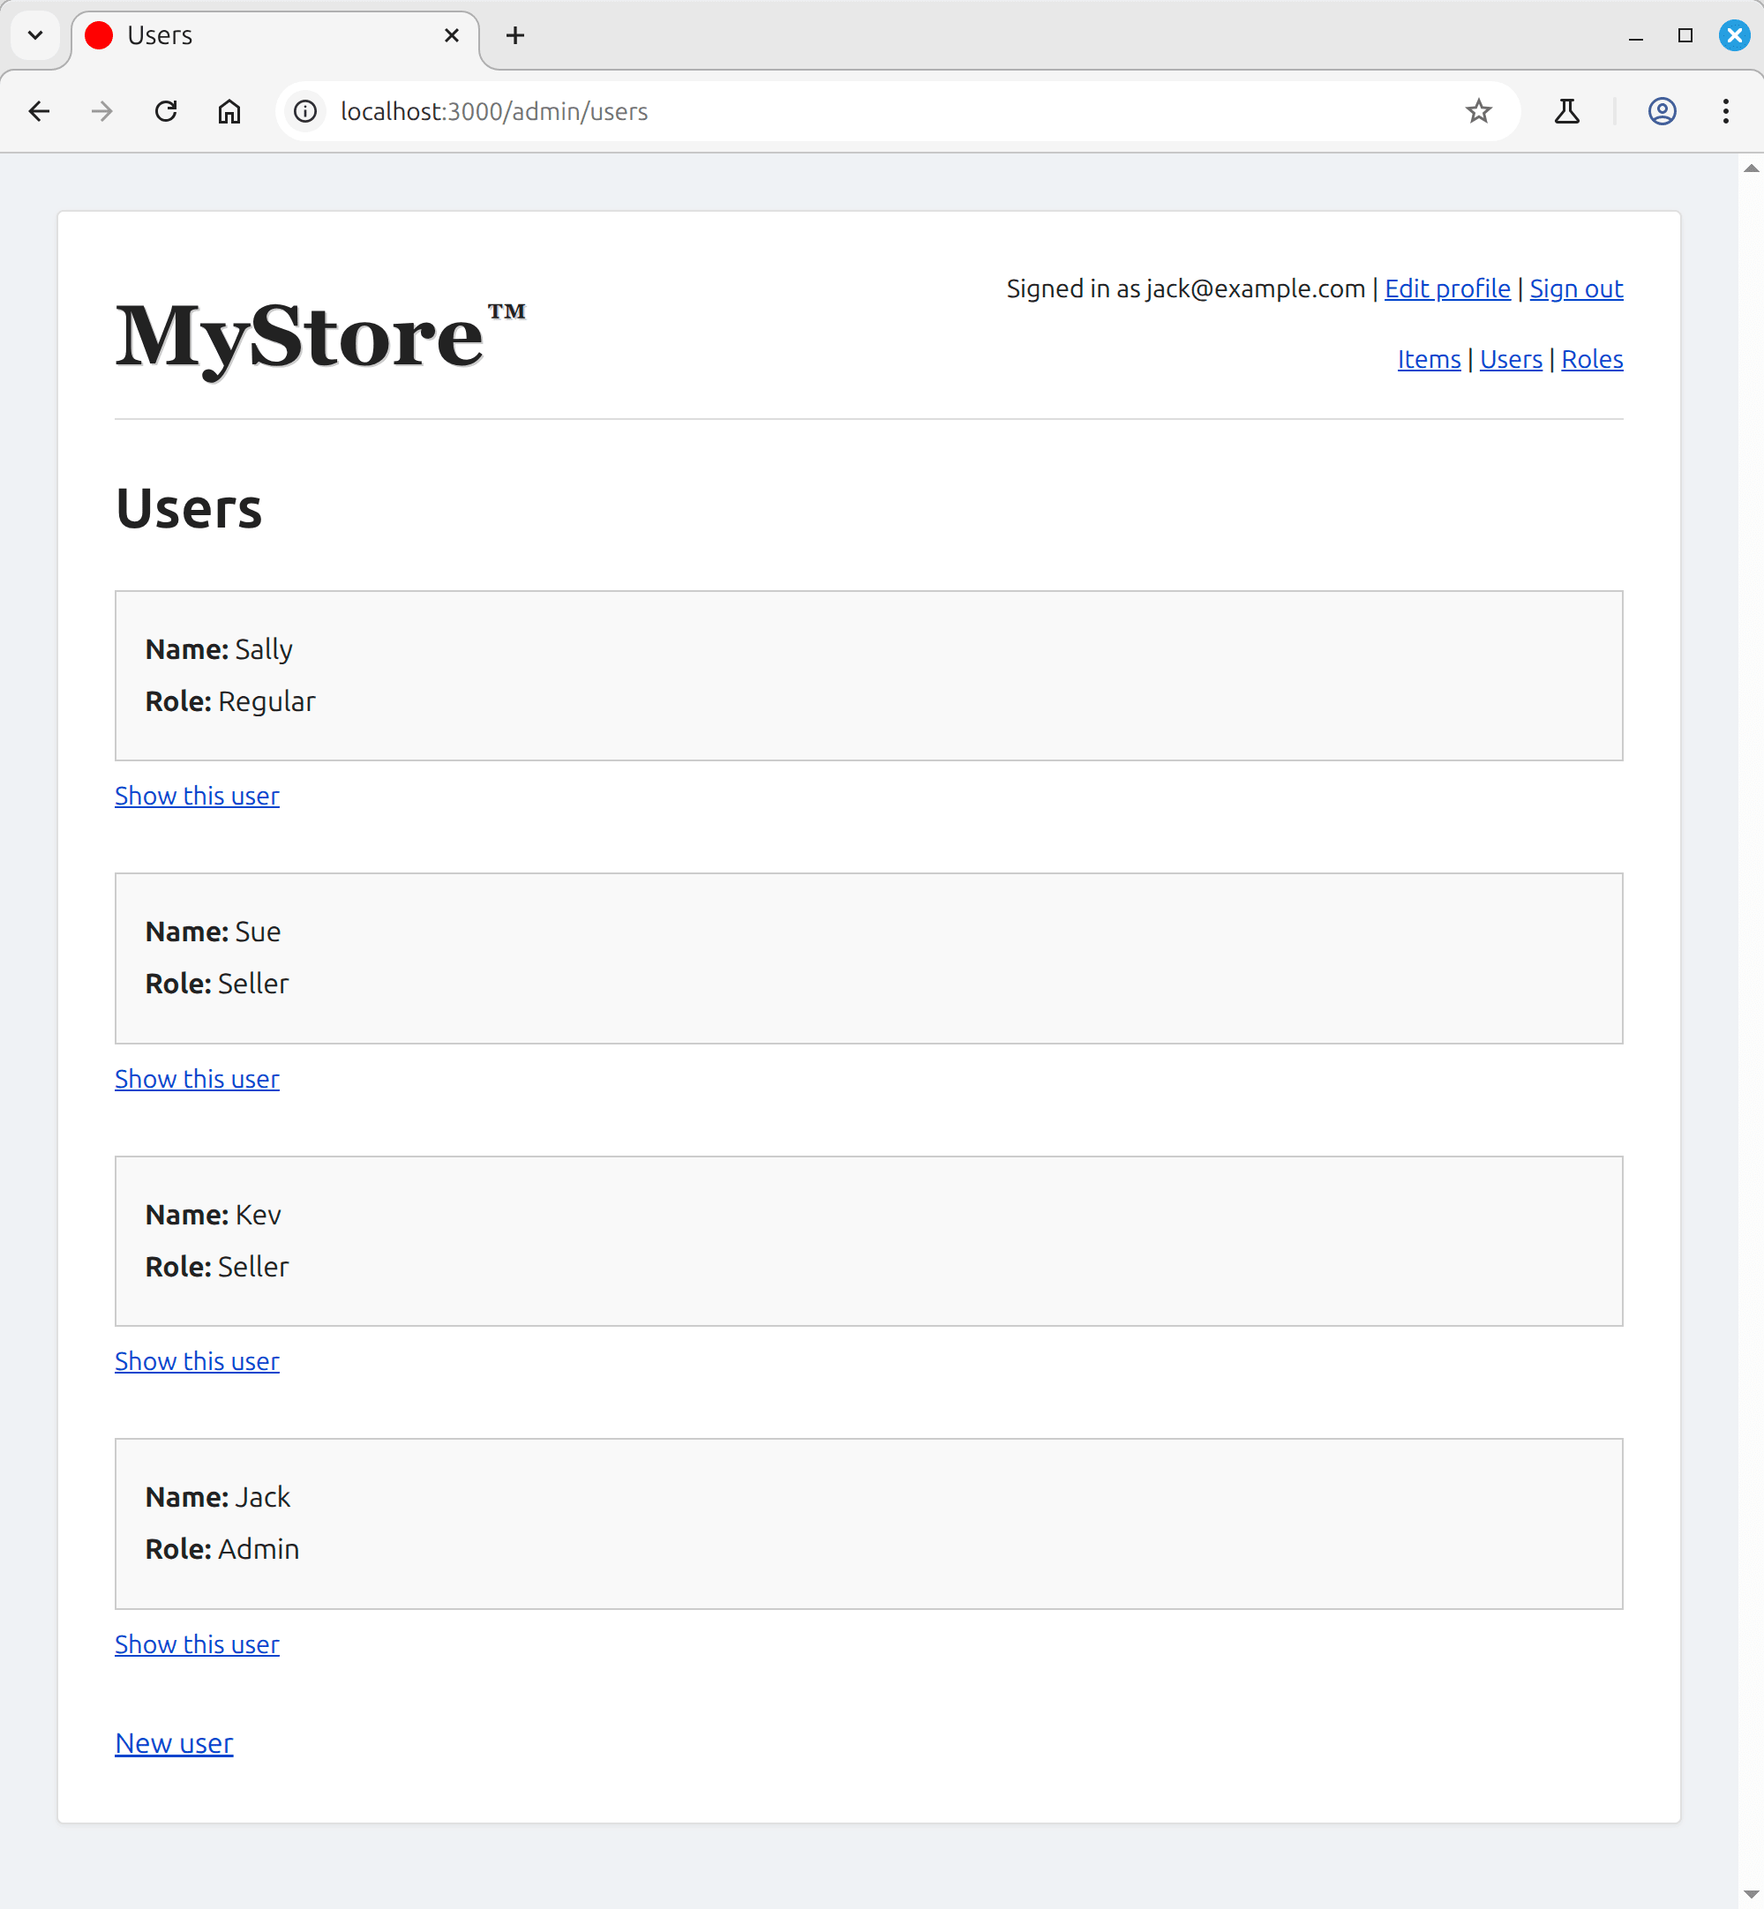Sign out of the account
The width and height of the screenshot is (1764, 1909).
pos(1575,289)
